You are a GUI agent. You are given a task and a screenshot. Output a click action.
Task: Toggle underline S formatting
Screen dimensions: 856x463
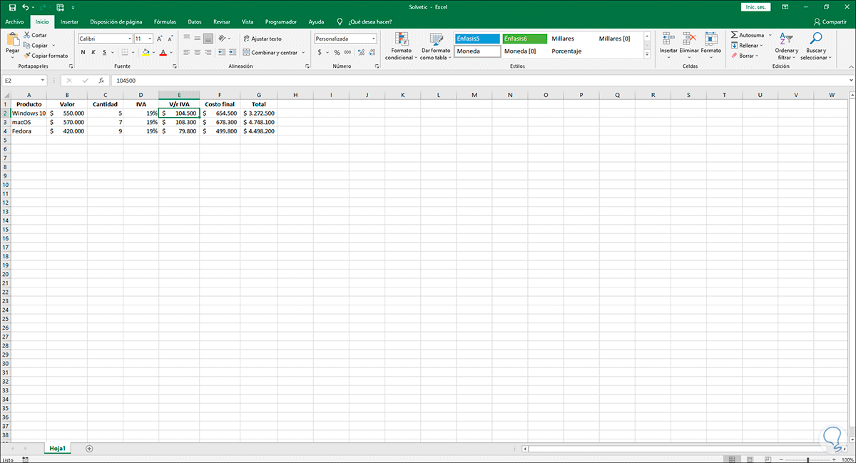coord(104,52)
